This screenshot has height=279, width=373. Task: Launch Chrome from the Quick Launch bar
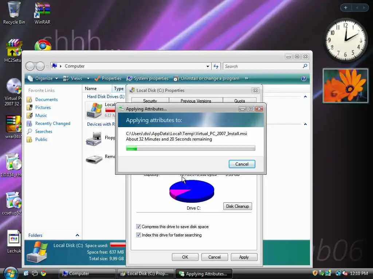pos(44,273)
